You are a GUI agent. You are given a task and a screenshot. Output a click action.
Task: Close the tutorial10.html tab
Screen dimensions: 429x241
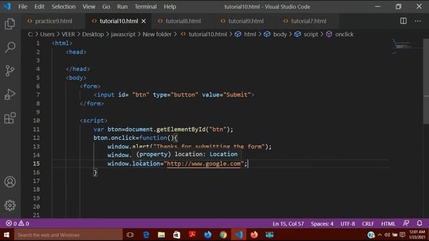click(143, 21)
